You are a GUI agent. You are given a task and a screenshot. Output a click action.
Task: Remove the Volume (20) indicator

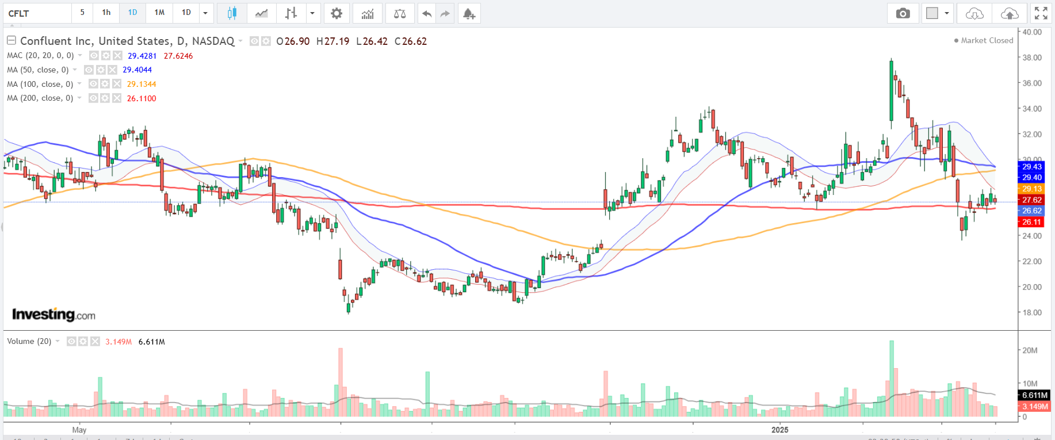(95, 342)
